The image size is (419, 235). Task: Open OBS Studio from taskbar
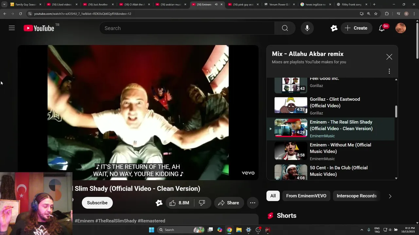(x=258, y=230)
